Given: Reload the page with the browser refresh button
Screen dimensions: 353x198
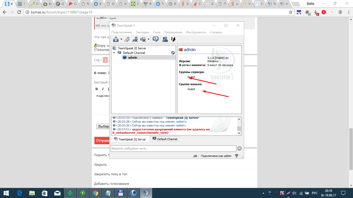Looking at the screenshot, I should click(x=19, y=12).
